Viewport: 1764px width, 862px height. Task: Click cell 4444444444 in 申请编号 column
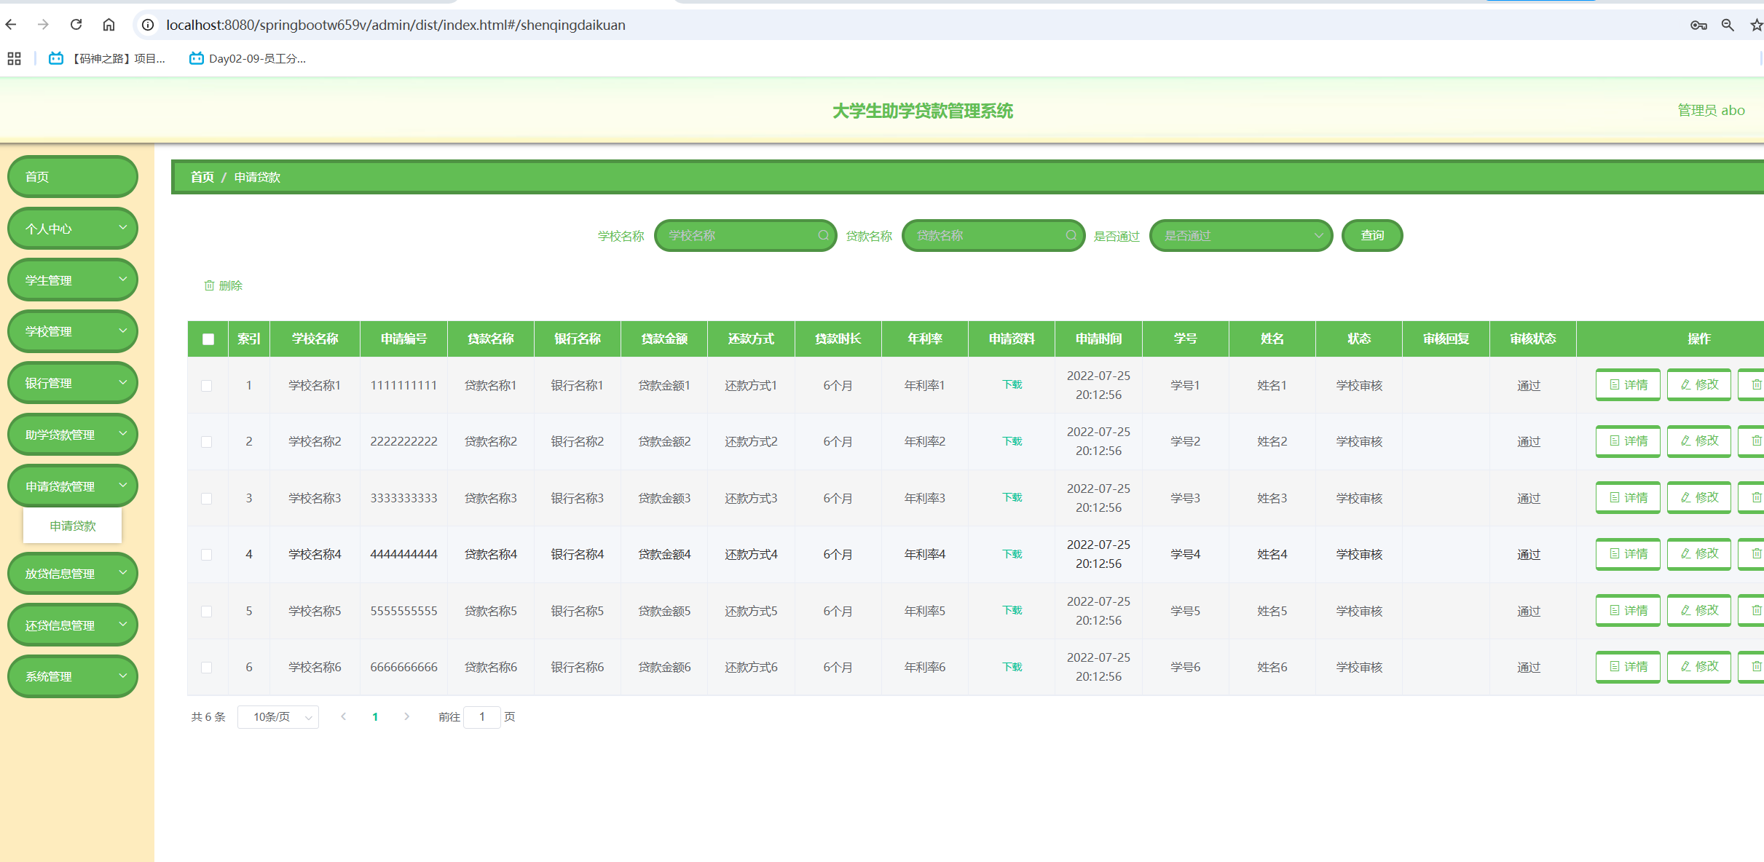click(403, 554)
